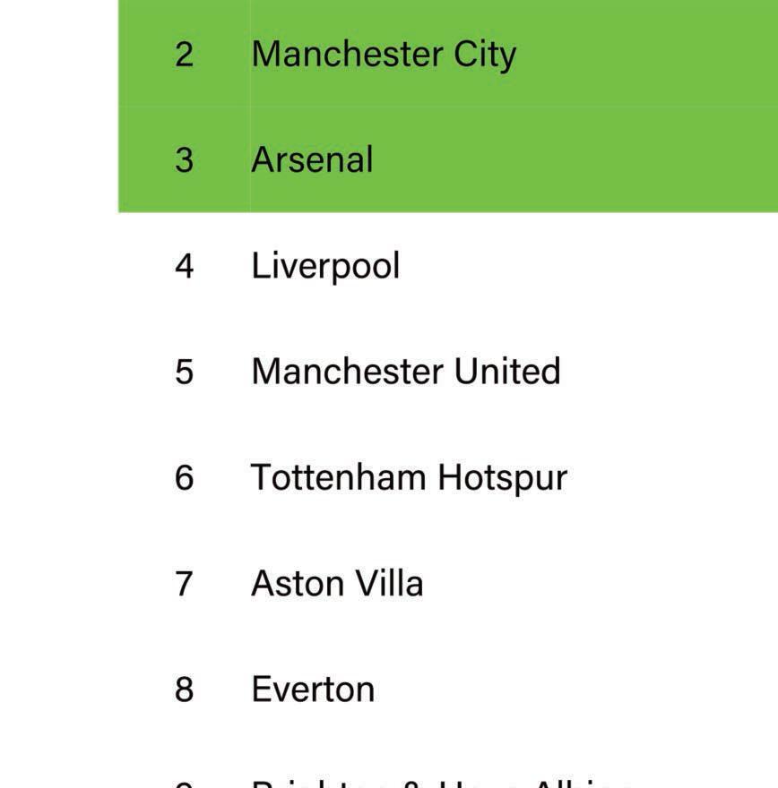This screenshot has width=778, height=788.
Task: Select the Arsenal team name
Action: [x=312, y=159]
